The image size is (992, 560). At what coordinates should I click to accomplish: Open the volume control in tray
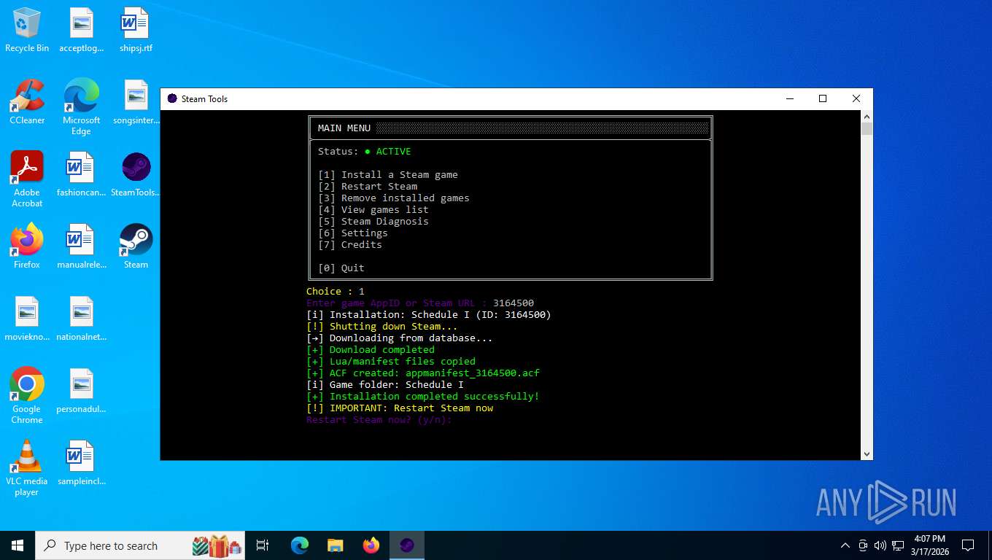point(880,545)
